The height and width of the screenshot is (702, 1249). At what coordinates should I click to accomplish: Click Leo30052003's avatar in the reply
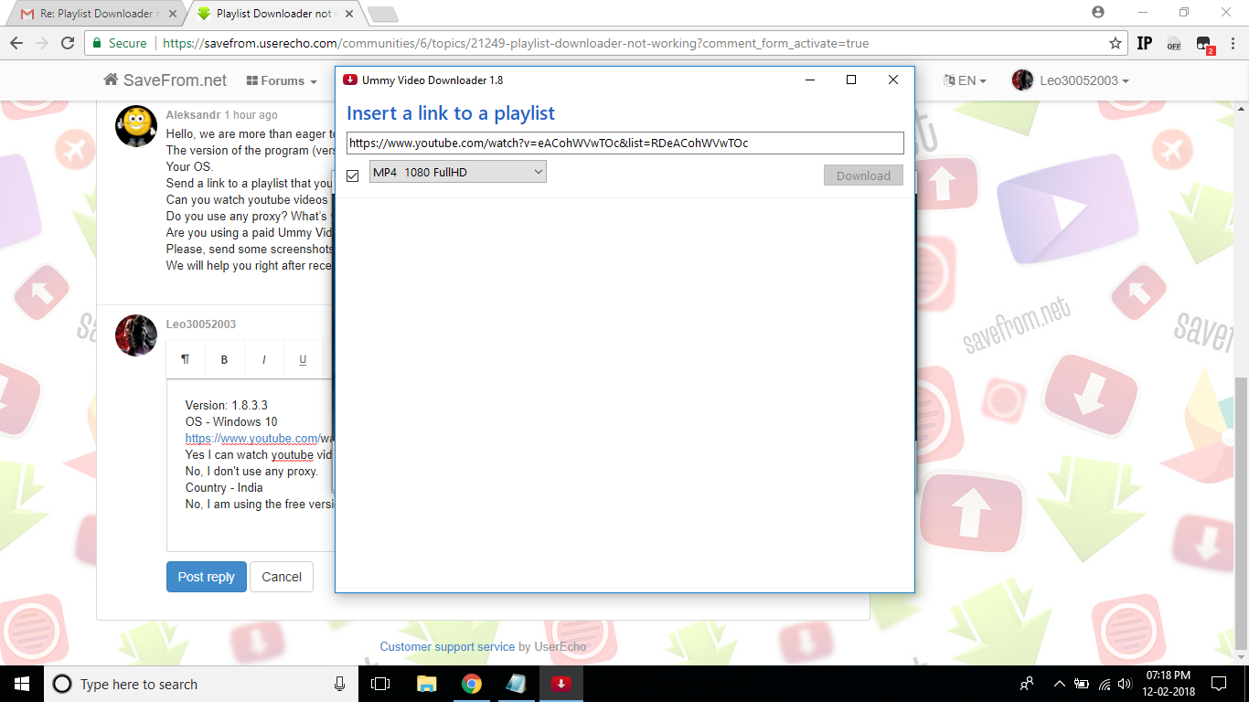(136, 335)
